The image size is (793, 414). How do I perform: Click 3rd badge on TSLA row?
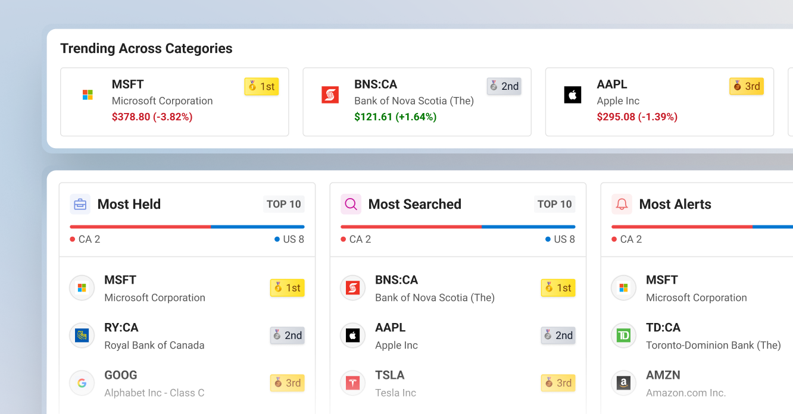pyautogui.click(x=558, y=383)
